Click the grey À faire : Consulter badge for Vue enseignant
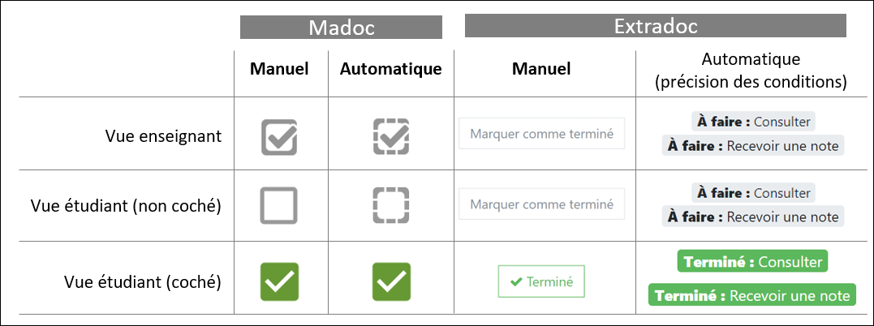The height and width of the screenshot is (326, 874). pyautogui.click(x=751, y=122)
